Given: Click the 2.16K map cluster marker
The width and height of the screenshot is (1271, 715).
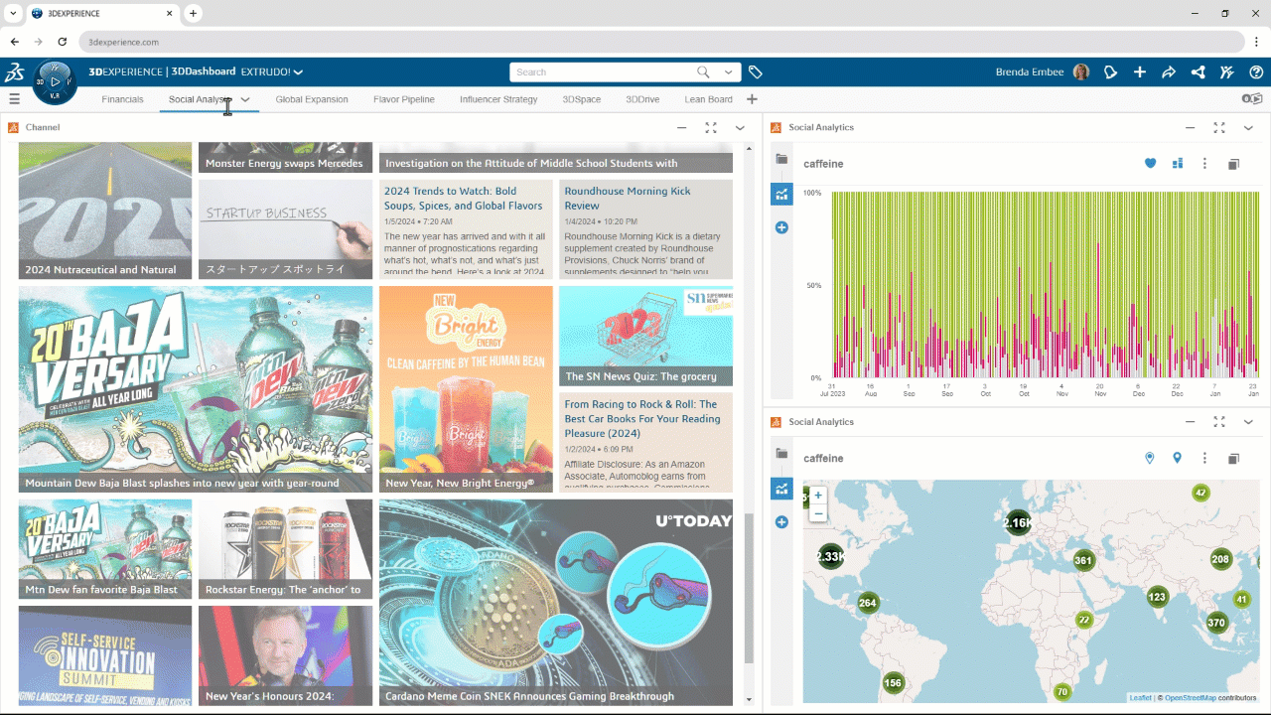Looking at the screenshot, I should coord(1018,522).
